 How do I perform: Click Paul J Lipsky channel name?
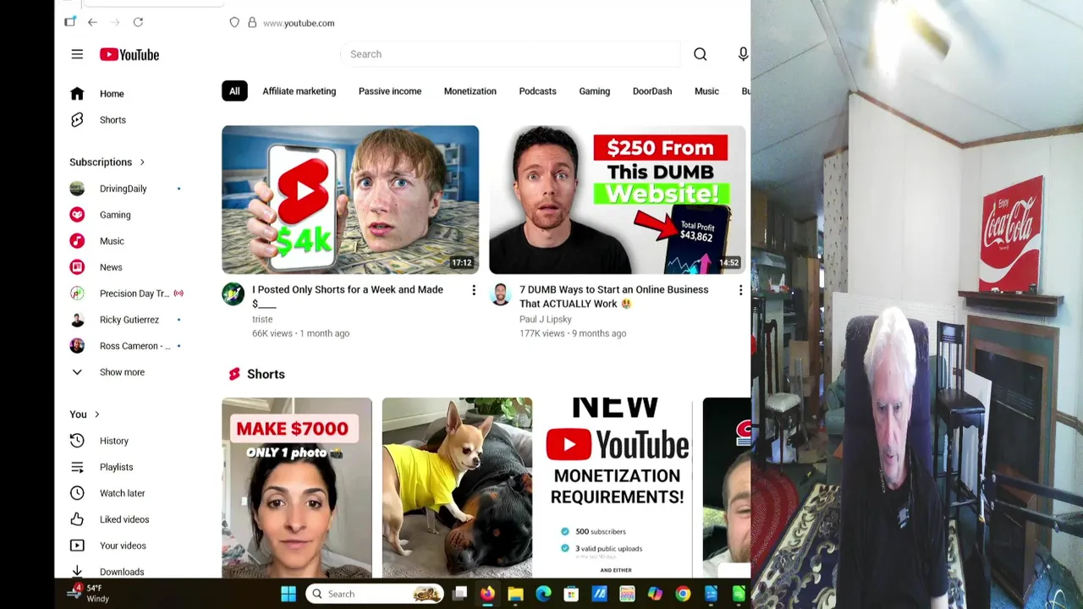(x=545, y=320)
